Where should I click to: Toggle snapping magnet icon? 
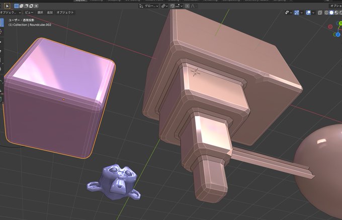click(173, 6)
